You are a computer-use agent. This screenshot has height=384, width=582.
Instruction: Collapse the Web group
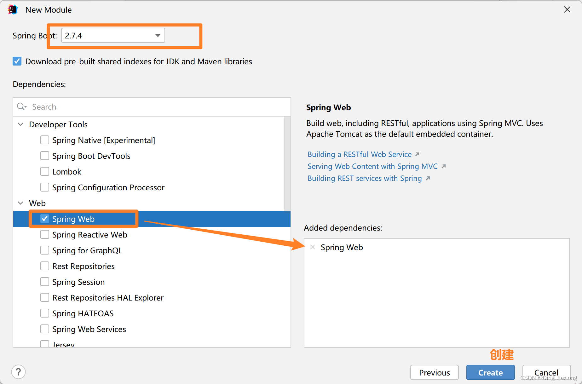[20, 203]
